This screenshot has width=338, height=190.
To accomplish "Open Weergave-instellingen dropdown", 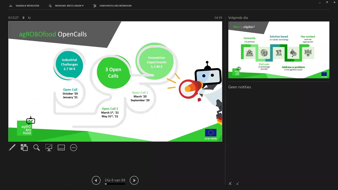I will click(69, 6).
